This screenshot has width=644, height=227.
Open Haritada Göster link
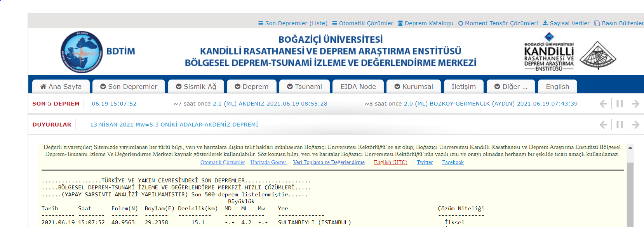tap(268, 163)
